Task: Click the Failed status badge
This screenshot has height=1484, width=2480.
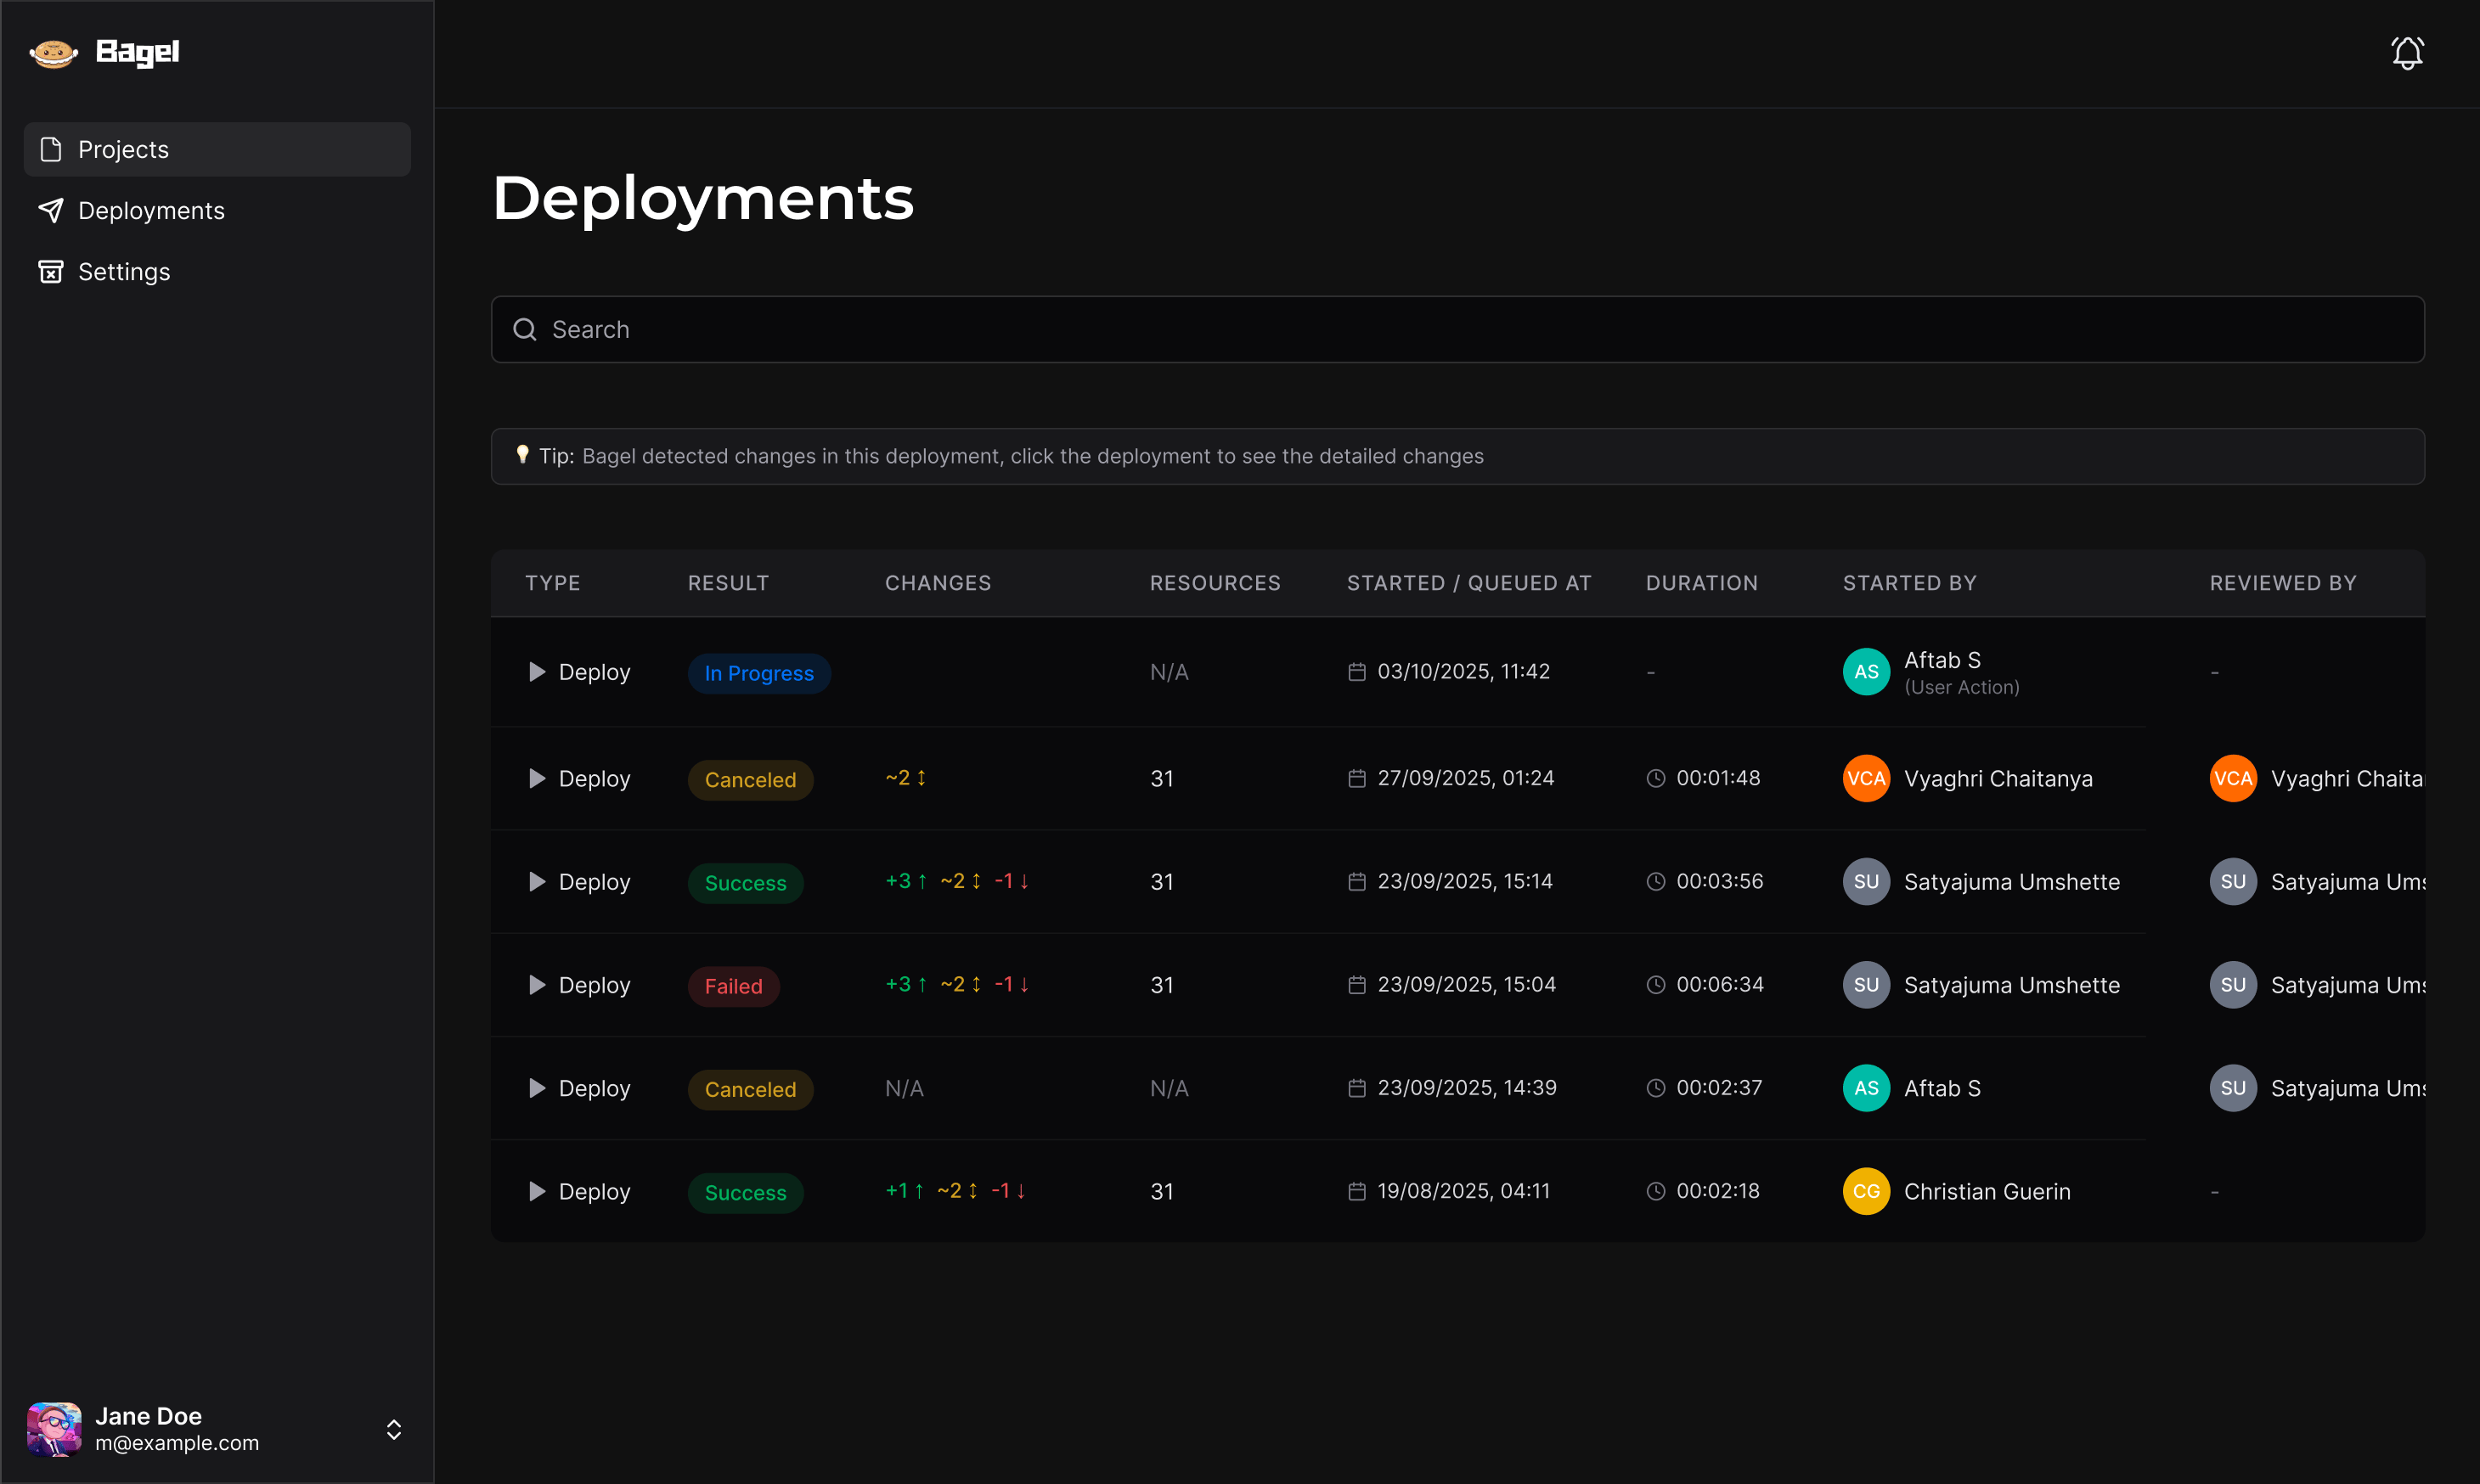Action: pyautogui.click(x=733, y=986)
